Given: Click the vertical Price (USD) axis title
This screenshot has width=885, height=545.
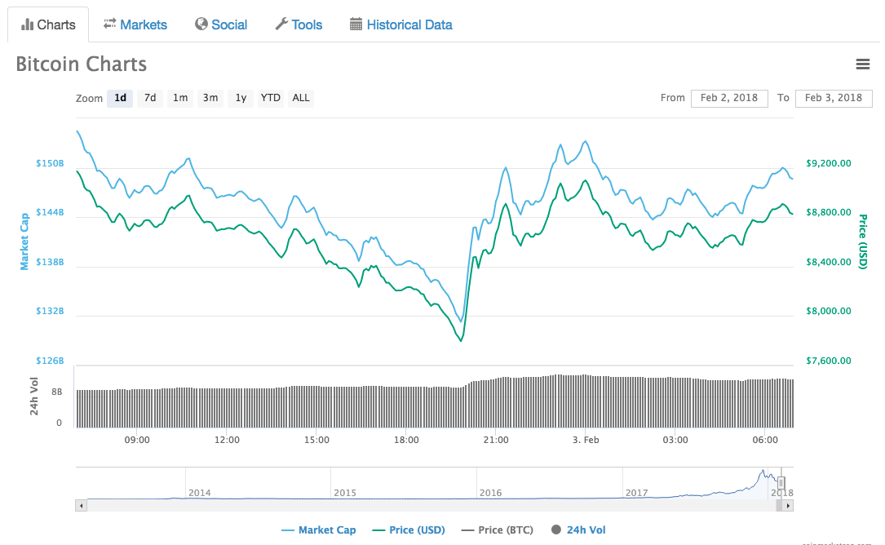Looking at the screenshot, I should (x=862, y=241).
